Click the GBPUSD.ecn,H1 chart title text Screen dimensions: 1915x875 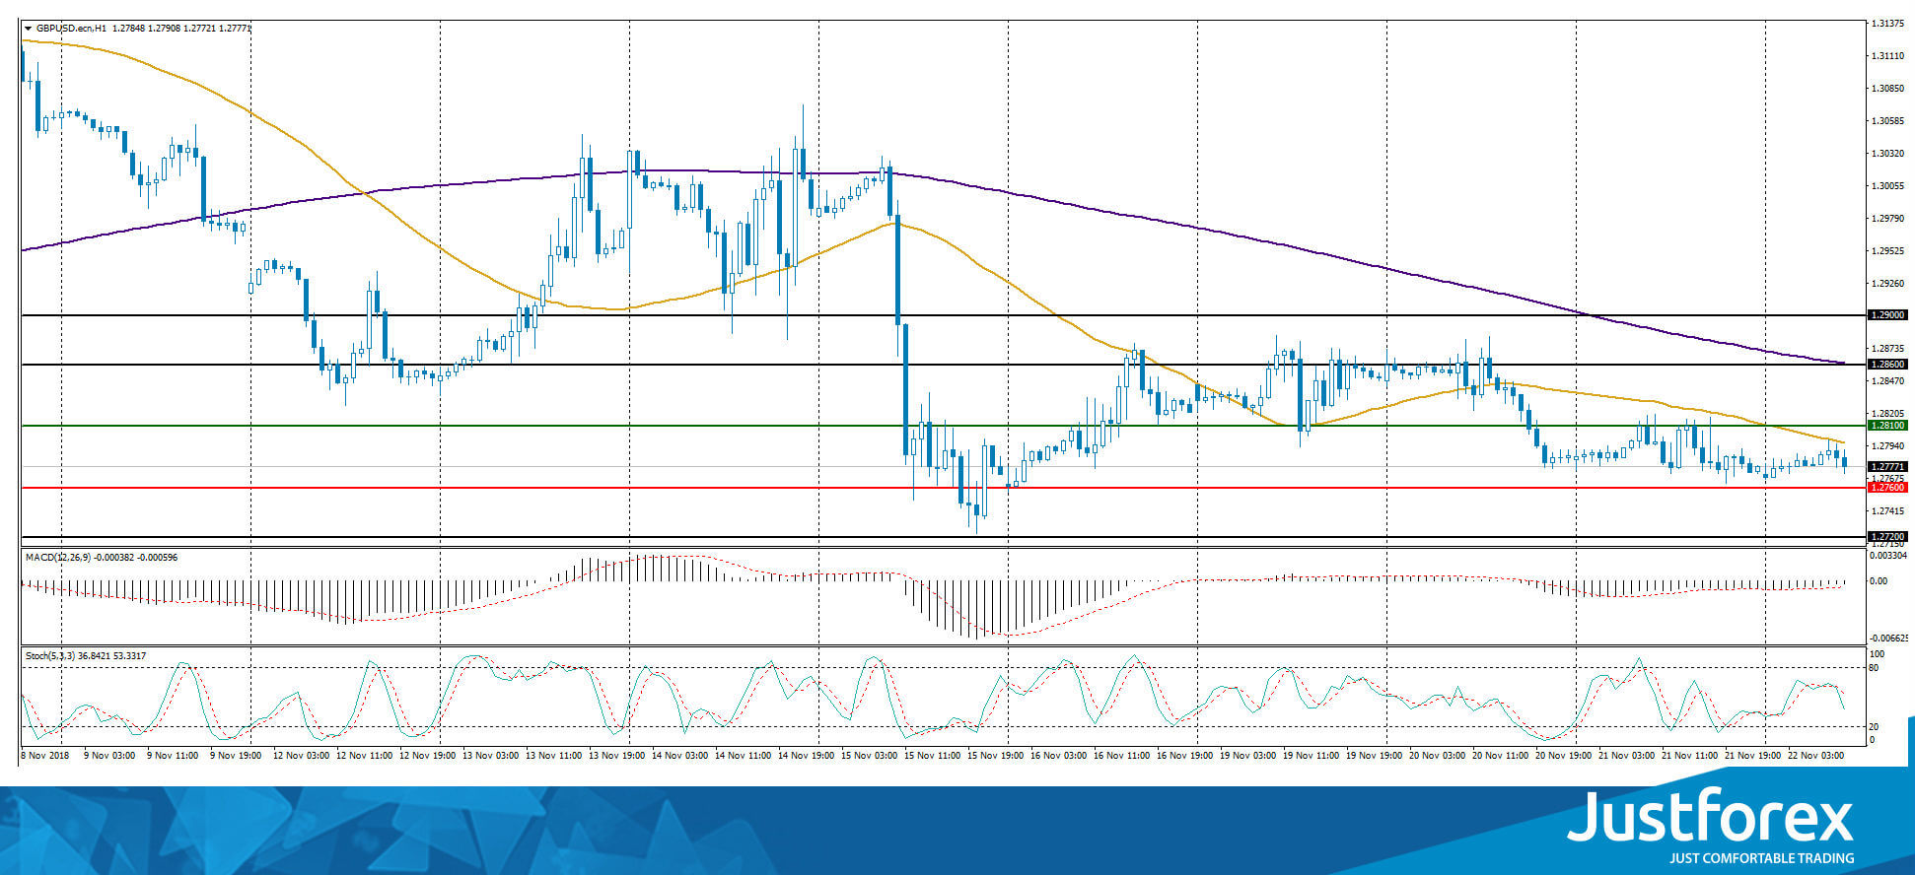point(71,29)
